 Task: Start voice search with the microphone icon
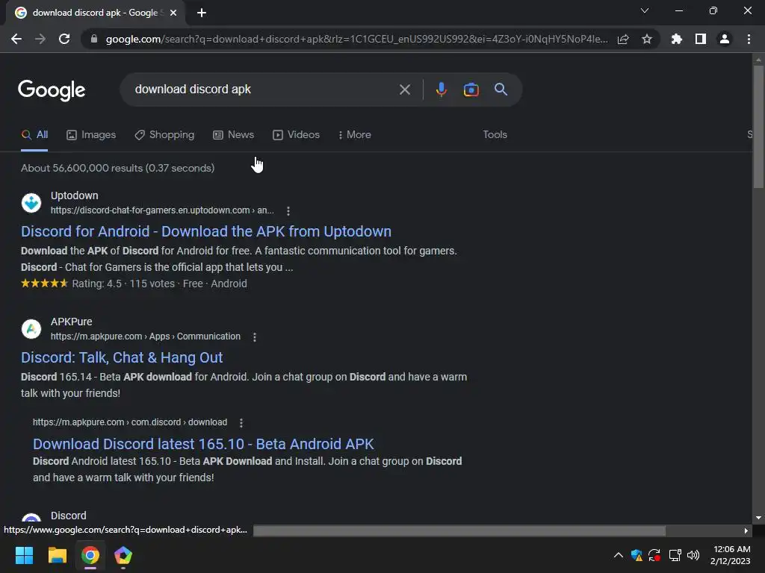[441, 90]
